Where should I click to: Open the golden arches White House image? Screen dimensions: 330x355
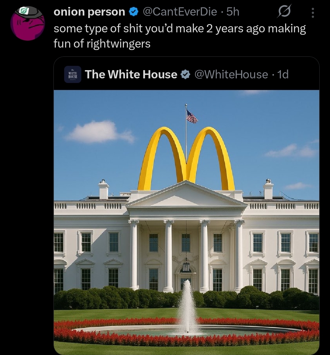[x=186, y=222]
